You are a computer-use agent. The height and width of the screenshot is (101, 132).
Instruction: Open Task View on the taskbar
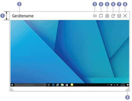49,85
